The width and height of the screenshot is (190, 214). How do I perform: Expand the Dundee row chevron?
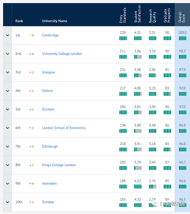point(7,202)
